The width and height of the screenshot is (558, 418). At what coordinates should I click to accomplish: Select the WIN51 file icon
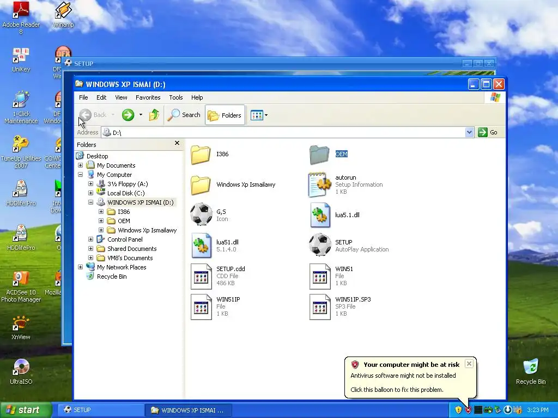[x=320, y=276]
